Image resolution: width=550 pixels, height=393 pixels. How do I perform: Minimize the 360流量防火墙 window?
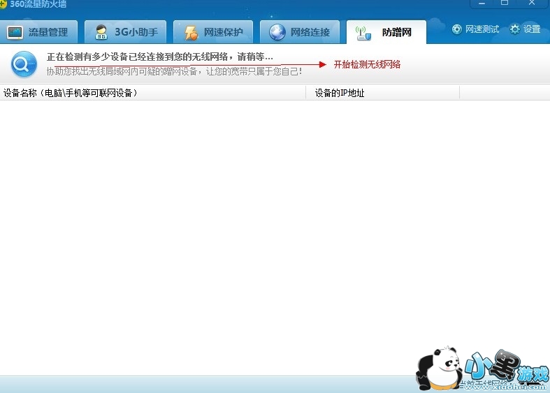click(x=482, y=3)
